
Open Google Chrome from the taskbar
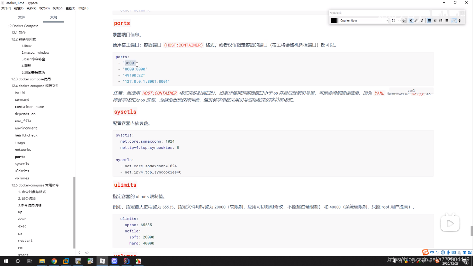tap(54, 261)
